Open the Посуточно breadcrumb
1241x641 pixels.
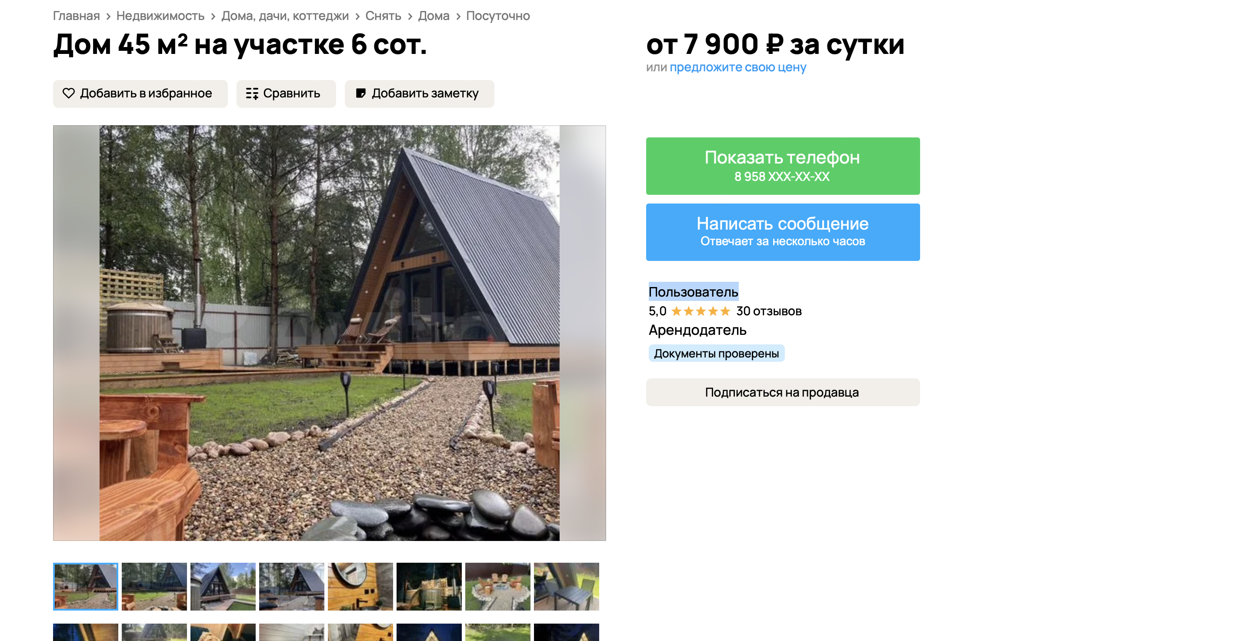click(x=497, y=16)
